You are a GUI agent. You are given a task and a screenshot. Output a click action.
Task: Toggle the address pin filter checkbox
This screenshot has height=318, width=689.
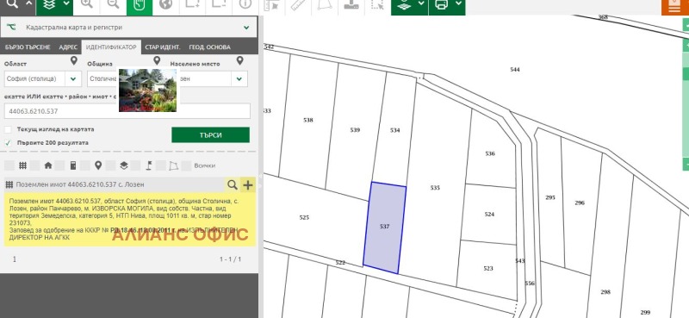click(x=85, y=165)
